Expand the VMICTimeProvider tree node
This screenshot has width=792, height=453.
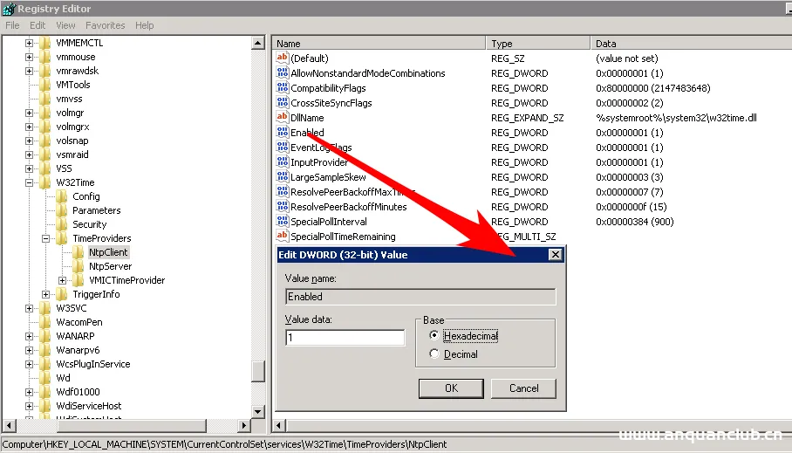point(62,280)
